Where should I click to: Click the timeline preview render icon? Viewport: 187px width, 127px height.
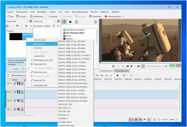(x=124, y=75)
